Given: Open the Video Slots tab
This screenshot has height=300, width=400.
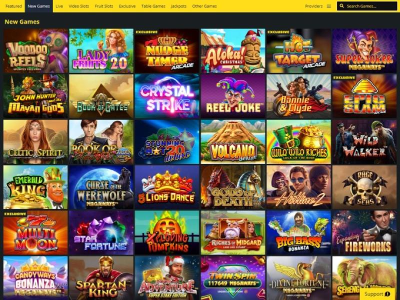Looking at the screenshot, I should [79, 6].
